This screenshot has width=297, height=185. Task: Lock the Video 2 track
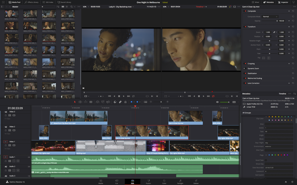click(5, 130)
